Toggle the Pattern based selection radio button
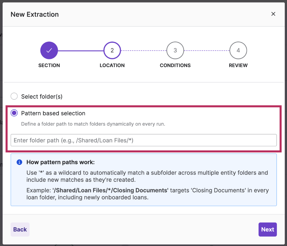Image resolution: width=287 pixels, height=246 pixels. tap(14, 113)
